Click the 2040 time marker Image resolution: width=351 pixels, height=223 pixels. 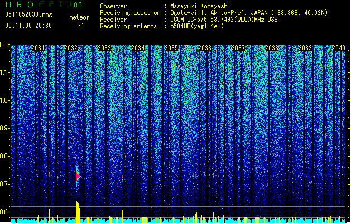339,48
